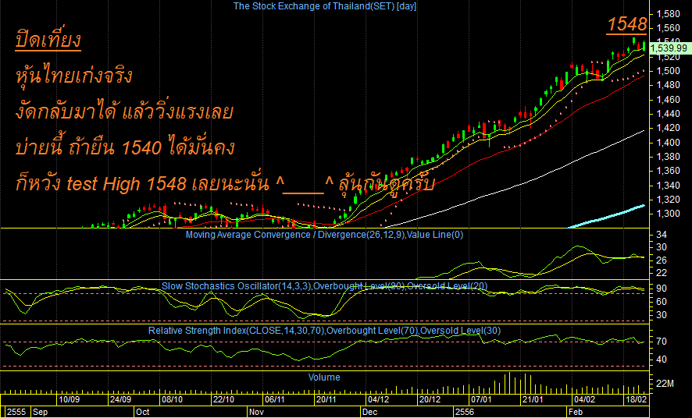Click the 08/10 date label
The image size is (692, 418).
[x=172, y=399]
